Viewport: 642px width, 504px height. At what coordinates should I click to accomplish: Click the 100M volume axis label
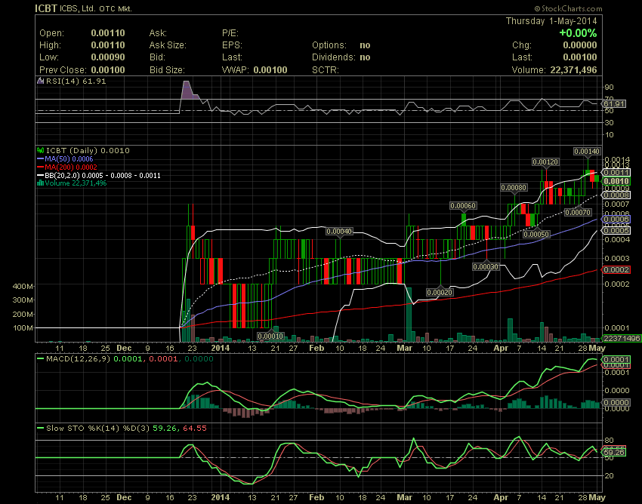23,328
